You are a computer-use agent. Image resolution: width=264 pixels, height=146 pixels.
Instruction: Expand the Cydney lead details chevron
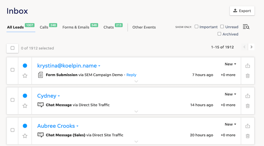pyautogui.click(x=136, y=111)
